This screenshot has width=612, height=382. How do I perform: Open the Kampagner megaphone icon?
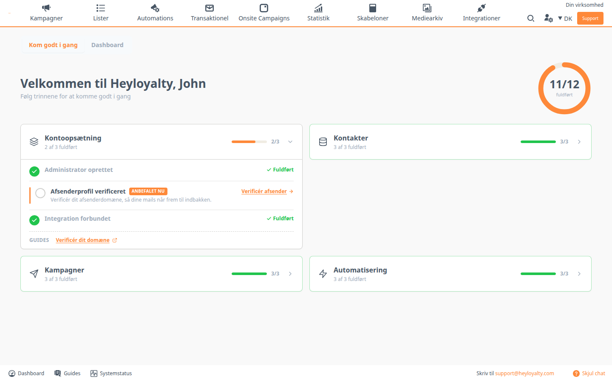tap(46, 8)
